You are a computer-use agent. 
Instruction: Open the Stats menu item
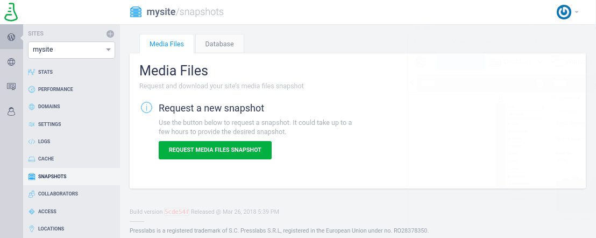point(45,72)
